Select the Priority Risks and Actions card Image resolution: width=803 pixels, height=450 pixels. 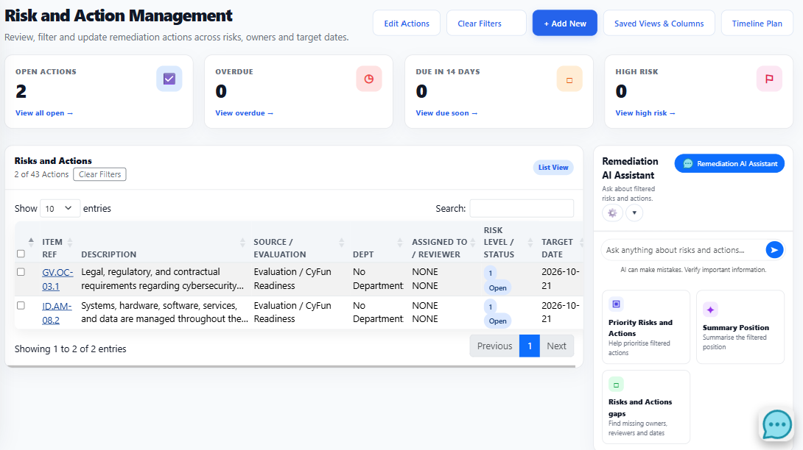tap(646, 327)
